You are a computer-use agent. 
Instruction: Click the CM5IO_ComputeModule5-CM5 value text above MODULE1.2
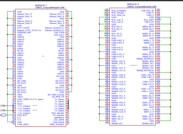click(142, 7)
